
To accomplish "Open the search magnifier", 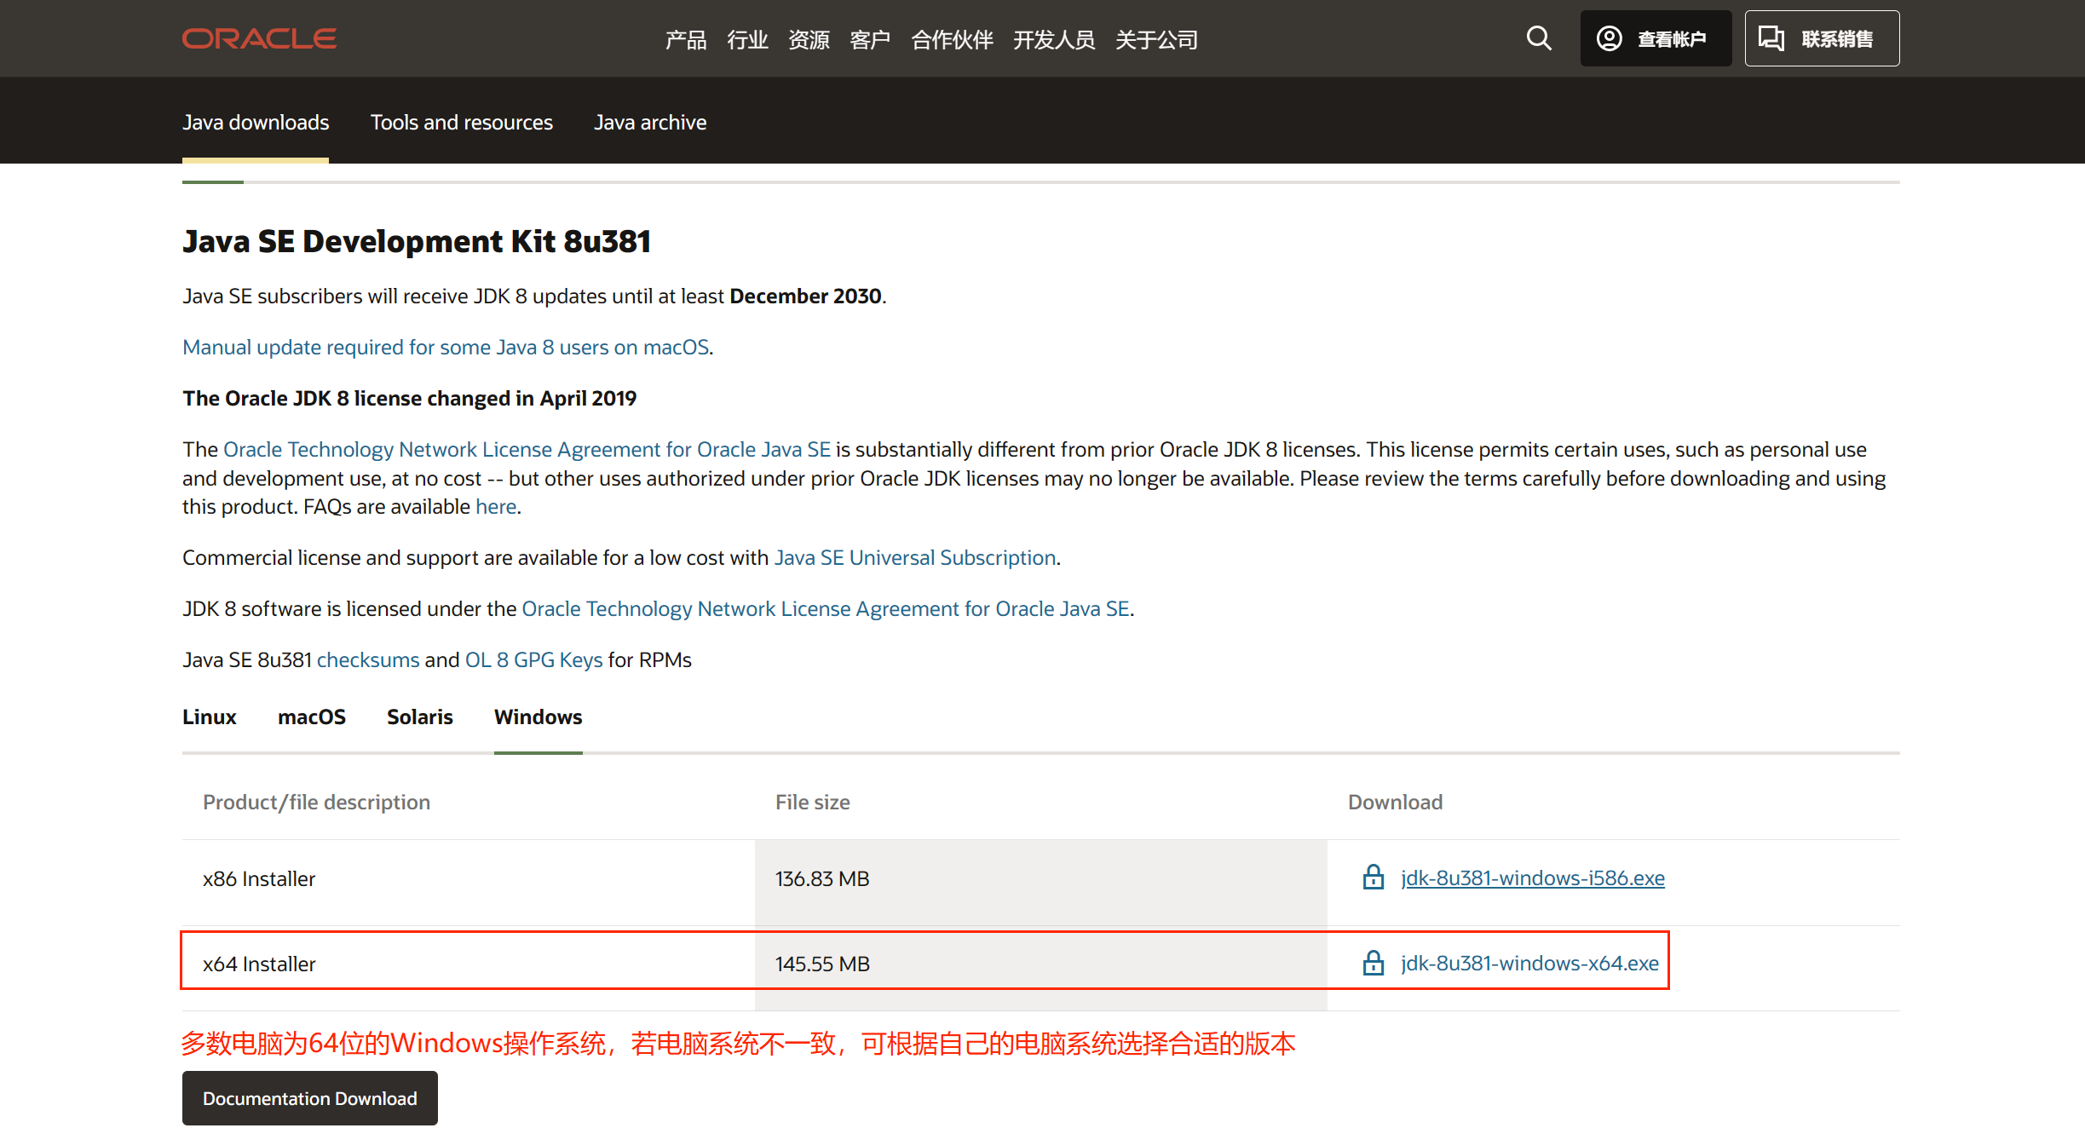I will tap(1538, 38).
